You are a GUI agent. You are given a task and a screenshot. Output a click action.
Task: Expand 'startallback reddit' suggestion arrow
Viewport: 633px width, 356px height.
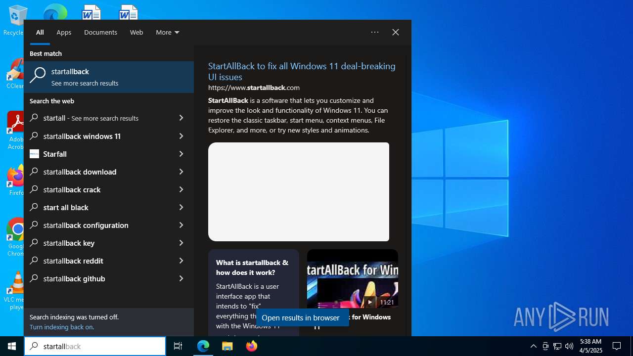181,261
